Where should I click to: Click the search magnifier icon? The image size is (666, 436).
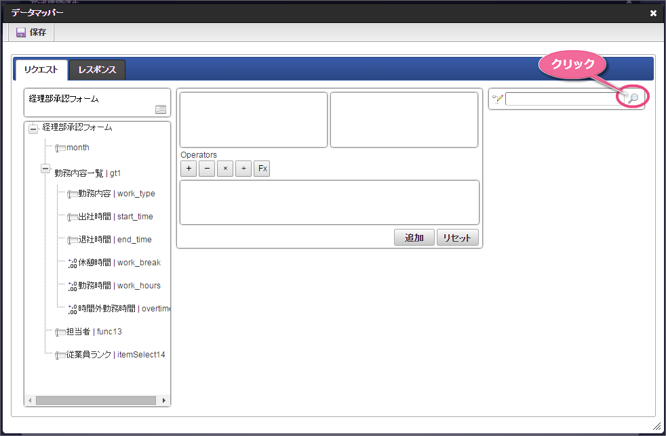pos(633,98)
